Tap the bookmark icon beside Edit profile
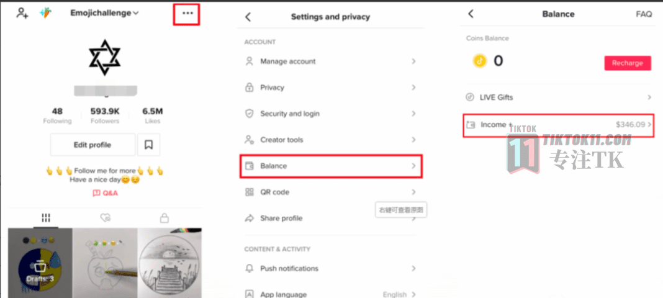 148,145
